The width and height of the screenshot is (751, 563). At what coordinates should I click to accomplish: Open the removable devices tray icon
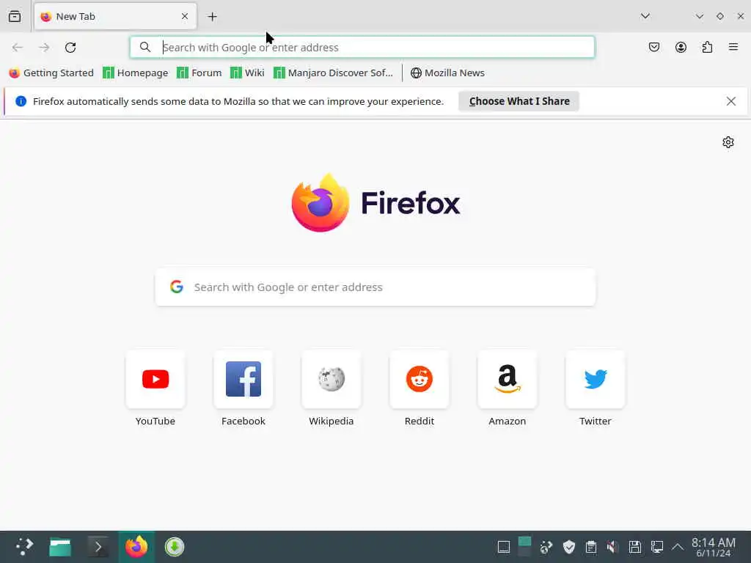[x=634, y=547]
